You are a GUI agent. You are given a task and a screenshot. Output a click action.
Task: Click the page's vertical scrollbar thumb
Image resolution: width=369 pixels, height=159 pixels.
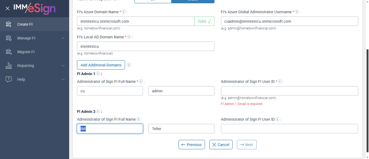(x=367, y=103)
